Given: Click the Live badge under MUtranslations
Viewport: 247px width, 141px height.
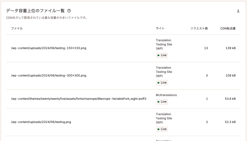Looking at the screenshot, I should (x=162, y=102).
